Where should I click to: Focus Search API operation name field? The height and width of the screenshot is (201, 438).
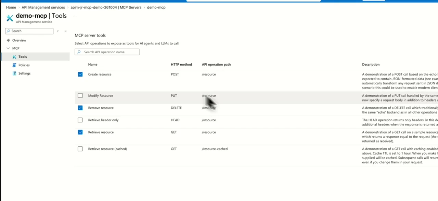pos(107,52)
